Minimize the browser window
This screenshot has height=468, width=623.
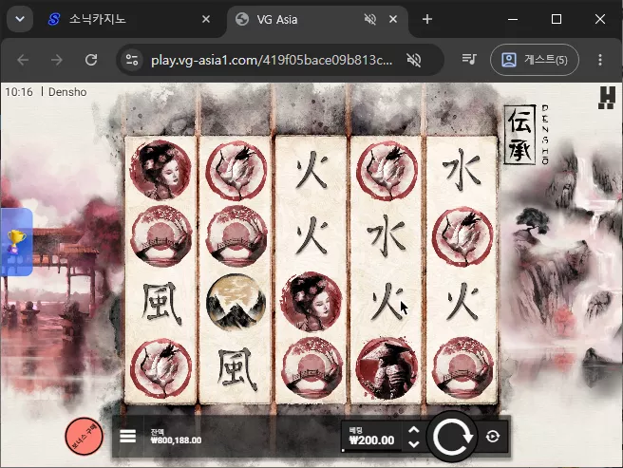tap(513, 19)
